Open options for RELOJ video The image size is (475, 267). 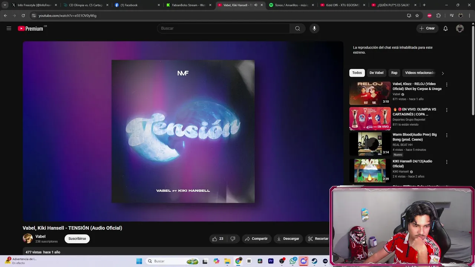click(x=446, y=85)
